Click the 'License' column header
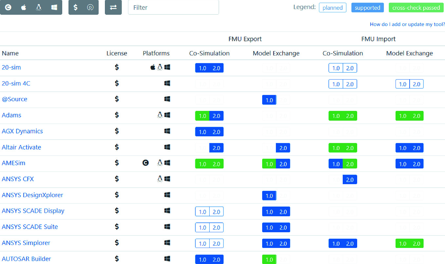This screenshot has height=264, width=445. 117,53
